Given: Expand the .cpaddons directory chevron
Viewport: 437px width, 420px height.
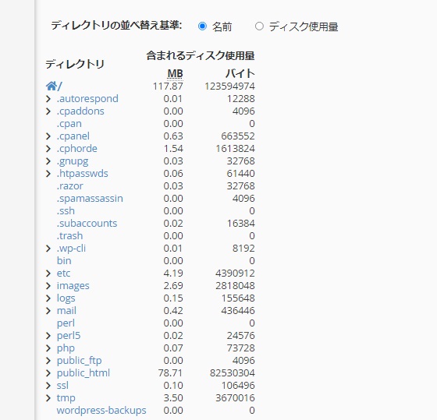Looking at the screenshot, I should [48, 111].
